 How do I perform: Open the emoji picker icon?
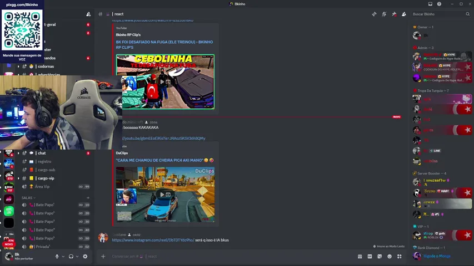coord(390,257)
